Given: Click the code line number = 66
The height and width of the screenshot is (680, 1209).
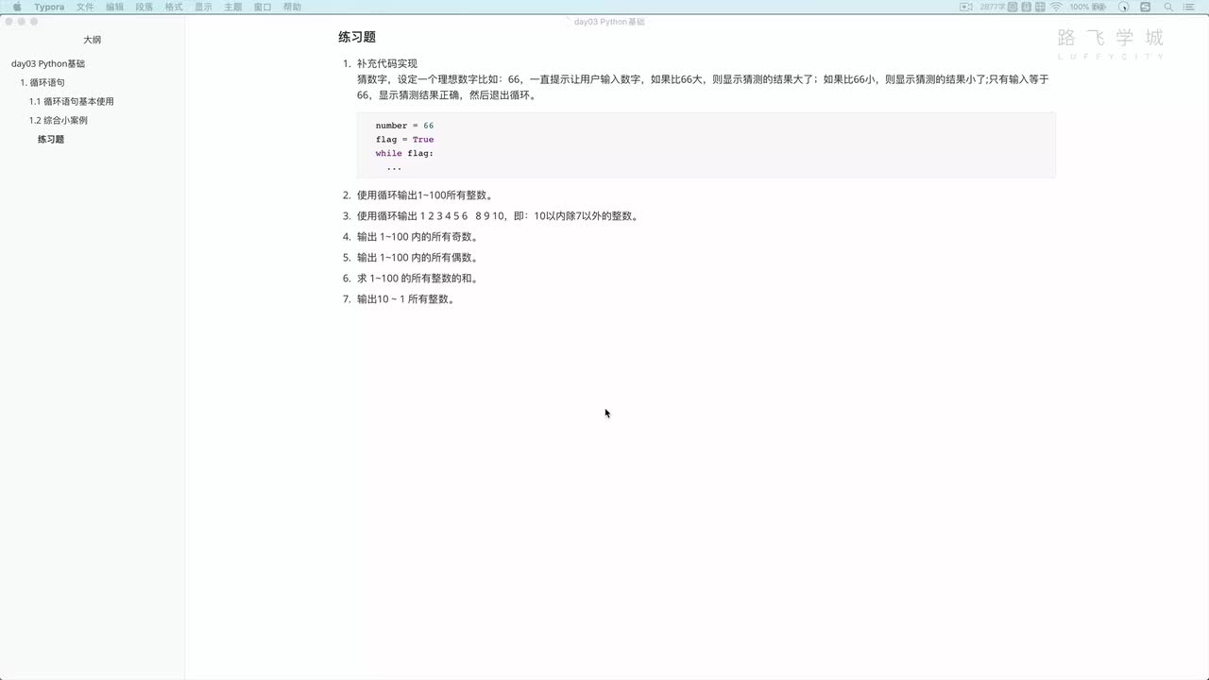Looking at the screenshot, I should pyautogui.click(x=404, y=126).
